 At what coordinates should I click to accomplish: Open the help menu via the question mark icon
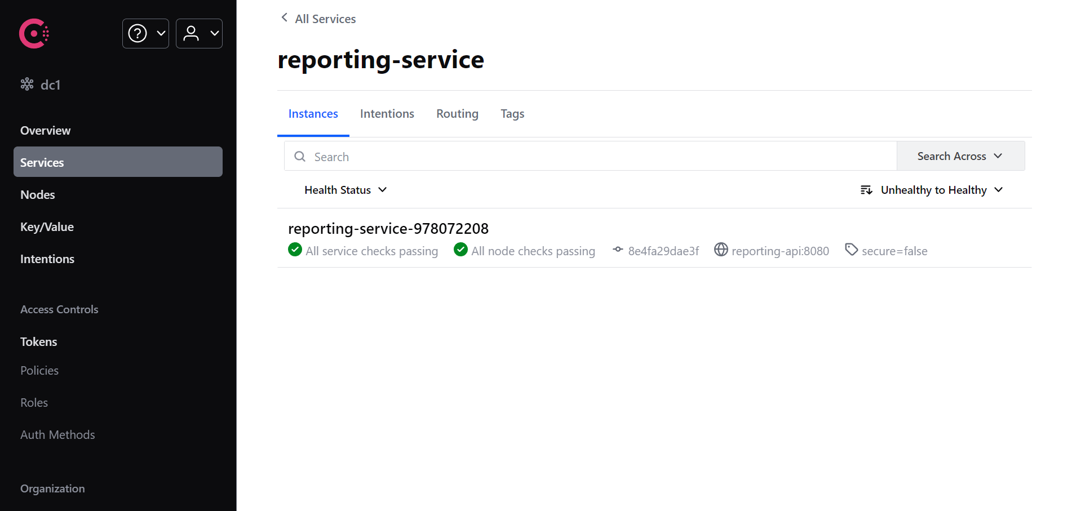pyautogui.click(x=137, y=33)
